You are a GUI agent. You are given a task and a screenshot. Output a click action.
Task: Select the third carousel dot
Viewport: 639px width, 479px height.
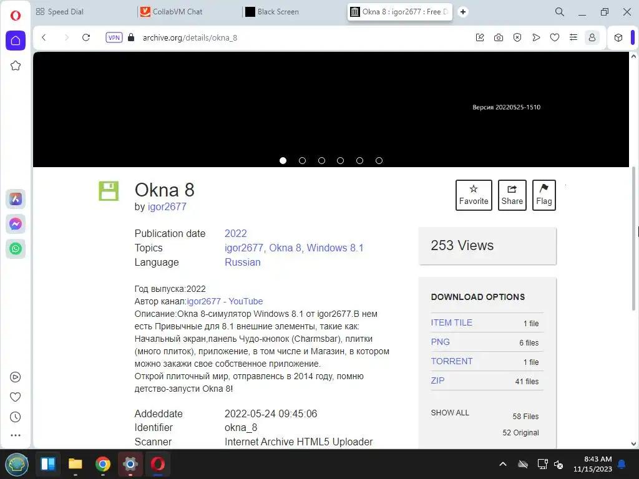click(x=321, y=160)
